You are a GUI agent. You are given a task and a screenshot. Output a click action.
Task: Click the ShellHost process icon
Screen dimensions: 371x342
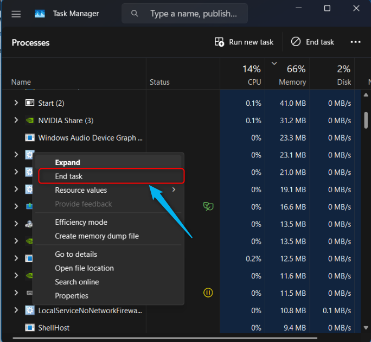click(30, 327)
